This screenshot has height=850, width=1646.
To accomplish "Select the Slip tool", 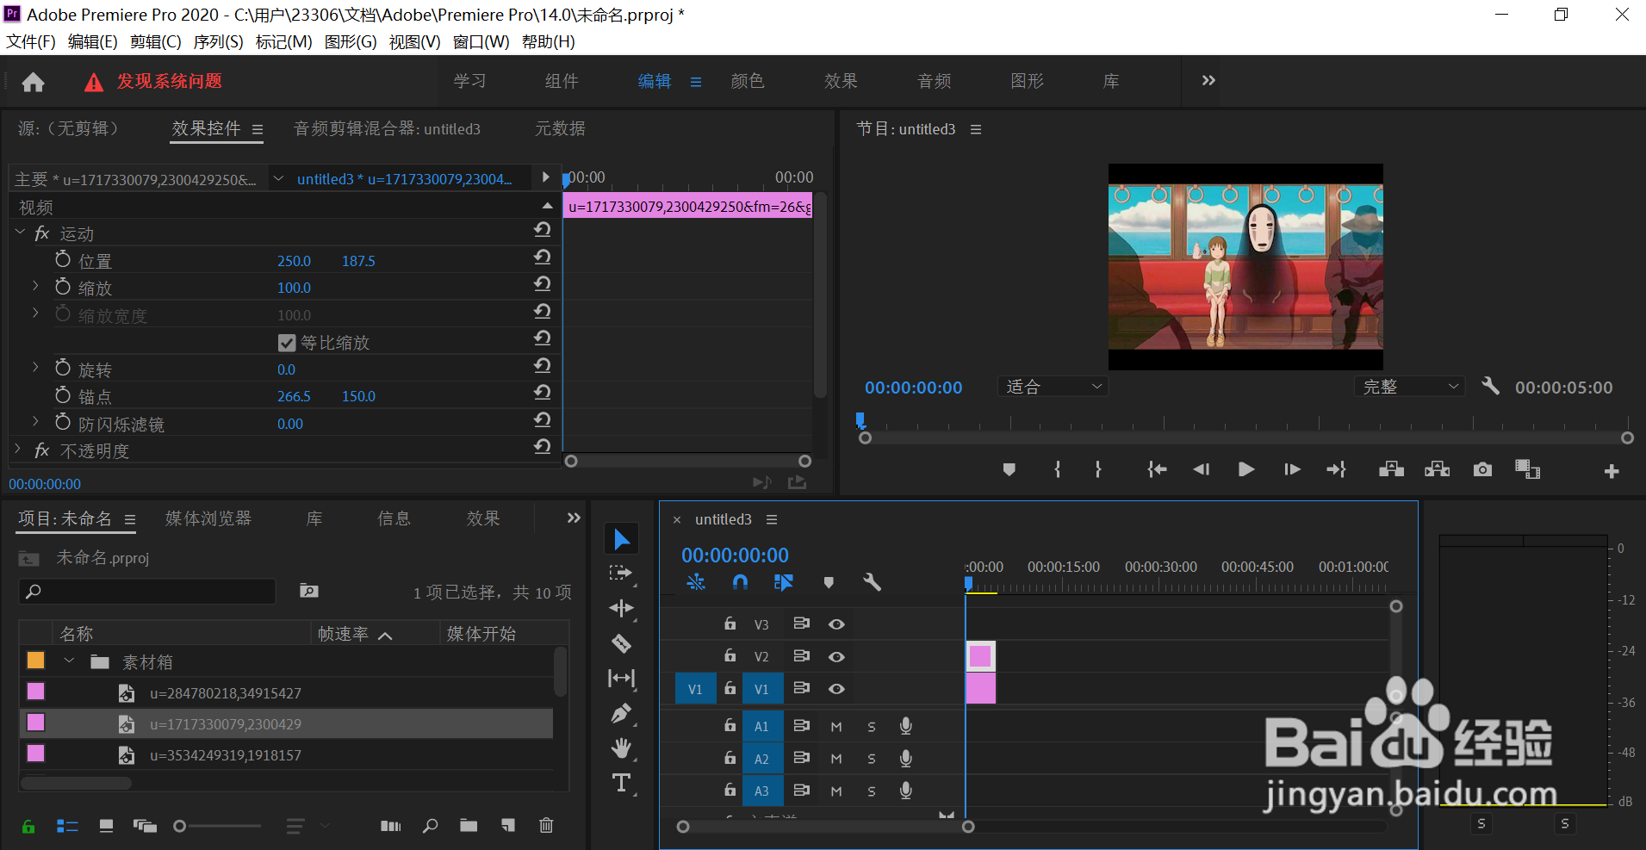I will pos(621,679).
